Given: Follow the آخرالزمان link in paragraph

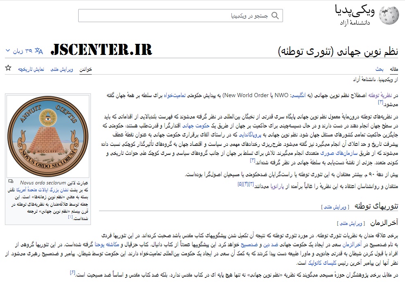Looking at the screenshot, I should [352, 245].
